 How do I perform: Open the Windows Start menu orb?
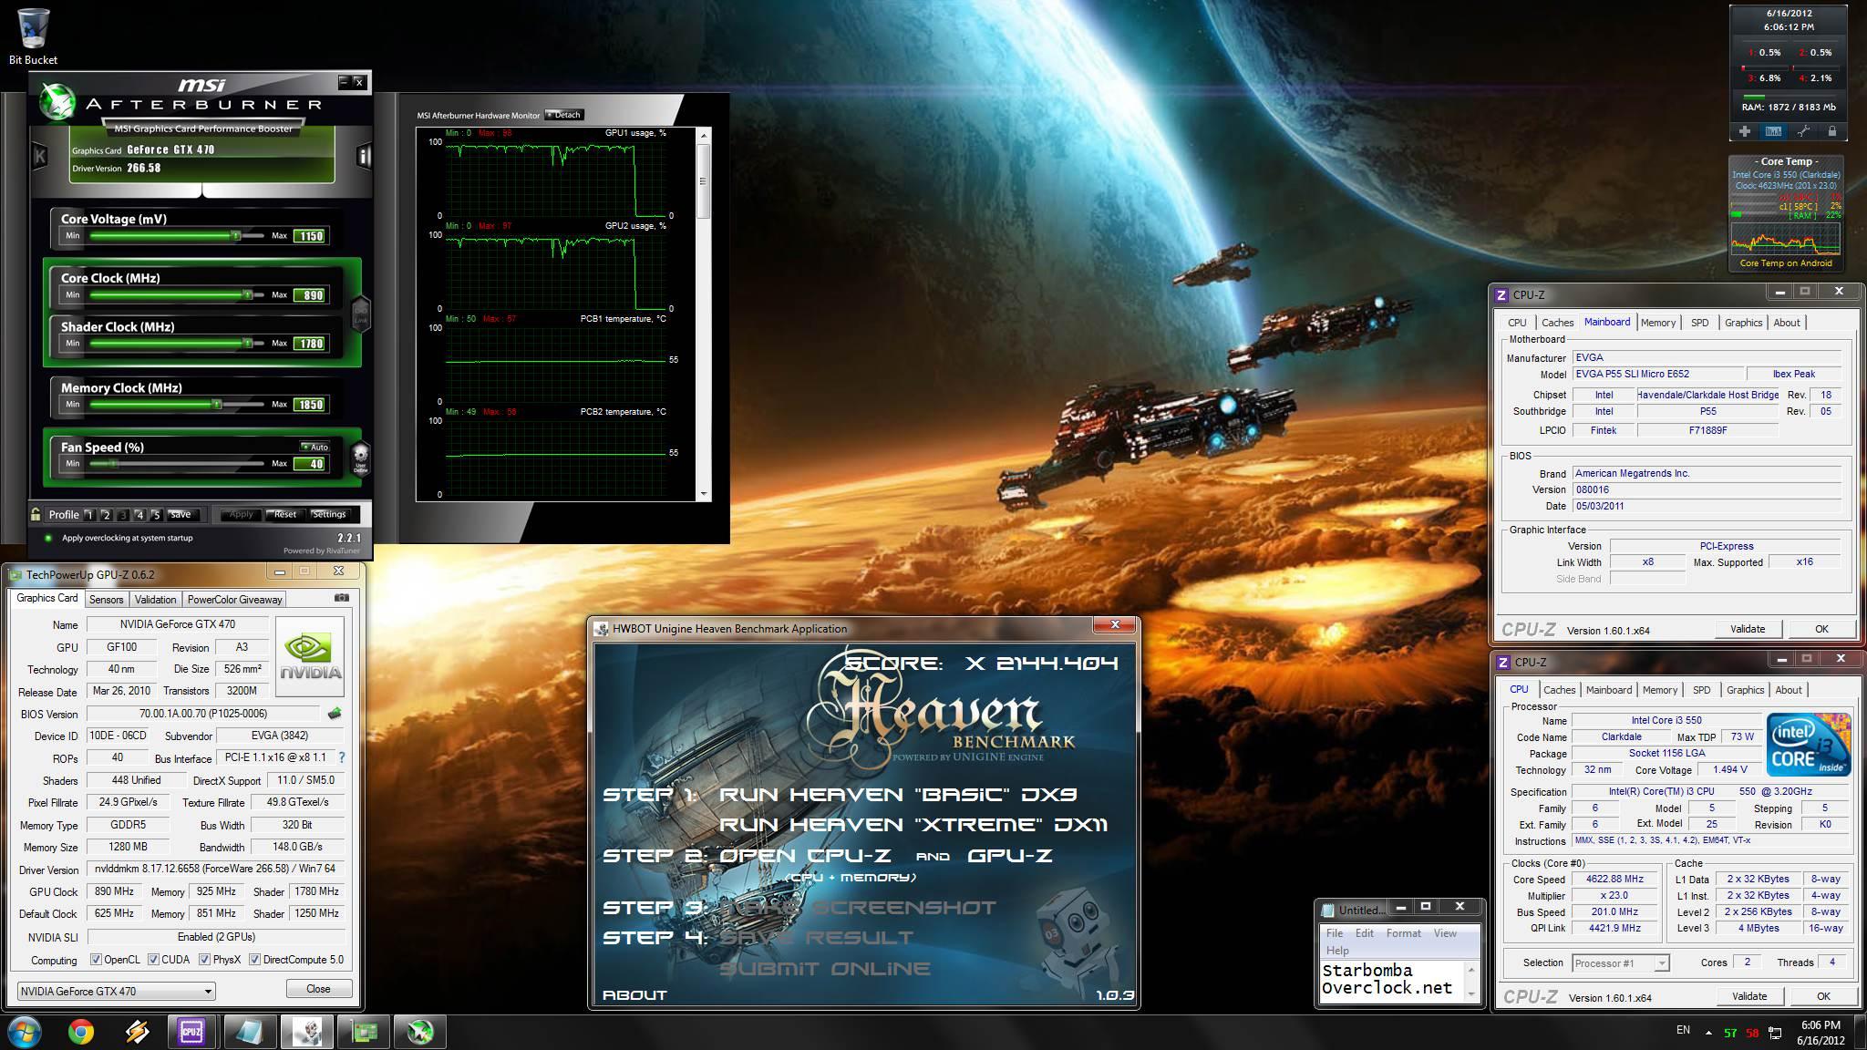[x=24, y=1032]
